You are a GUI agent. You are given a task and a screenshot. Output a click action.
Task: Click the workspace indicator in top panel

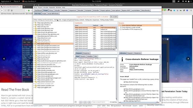[174, 1]
